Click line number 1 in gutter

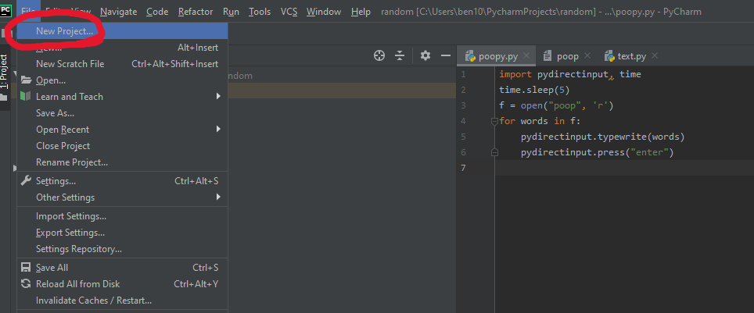[463, 74]
